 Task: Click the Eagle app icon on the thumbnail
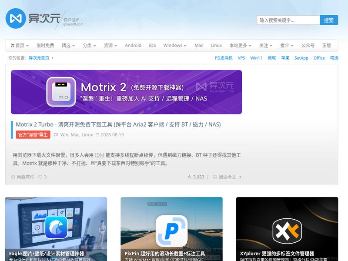56,227
